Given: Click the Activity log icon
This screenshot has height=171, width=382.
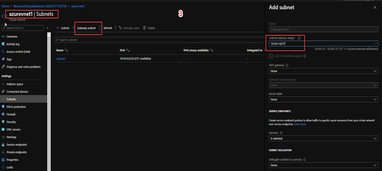Looking at the screenshot, I should [x=3, y=44].
